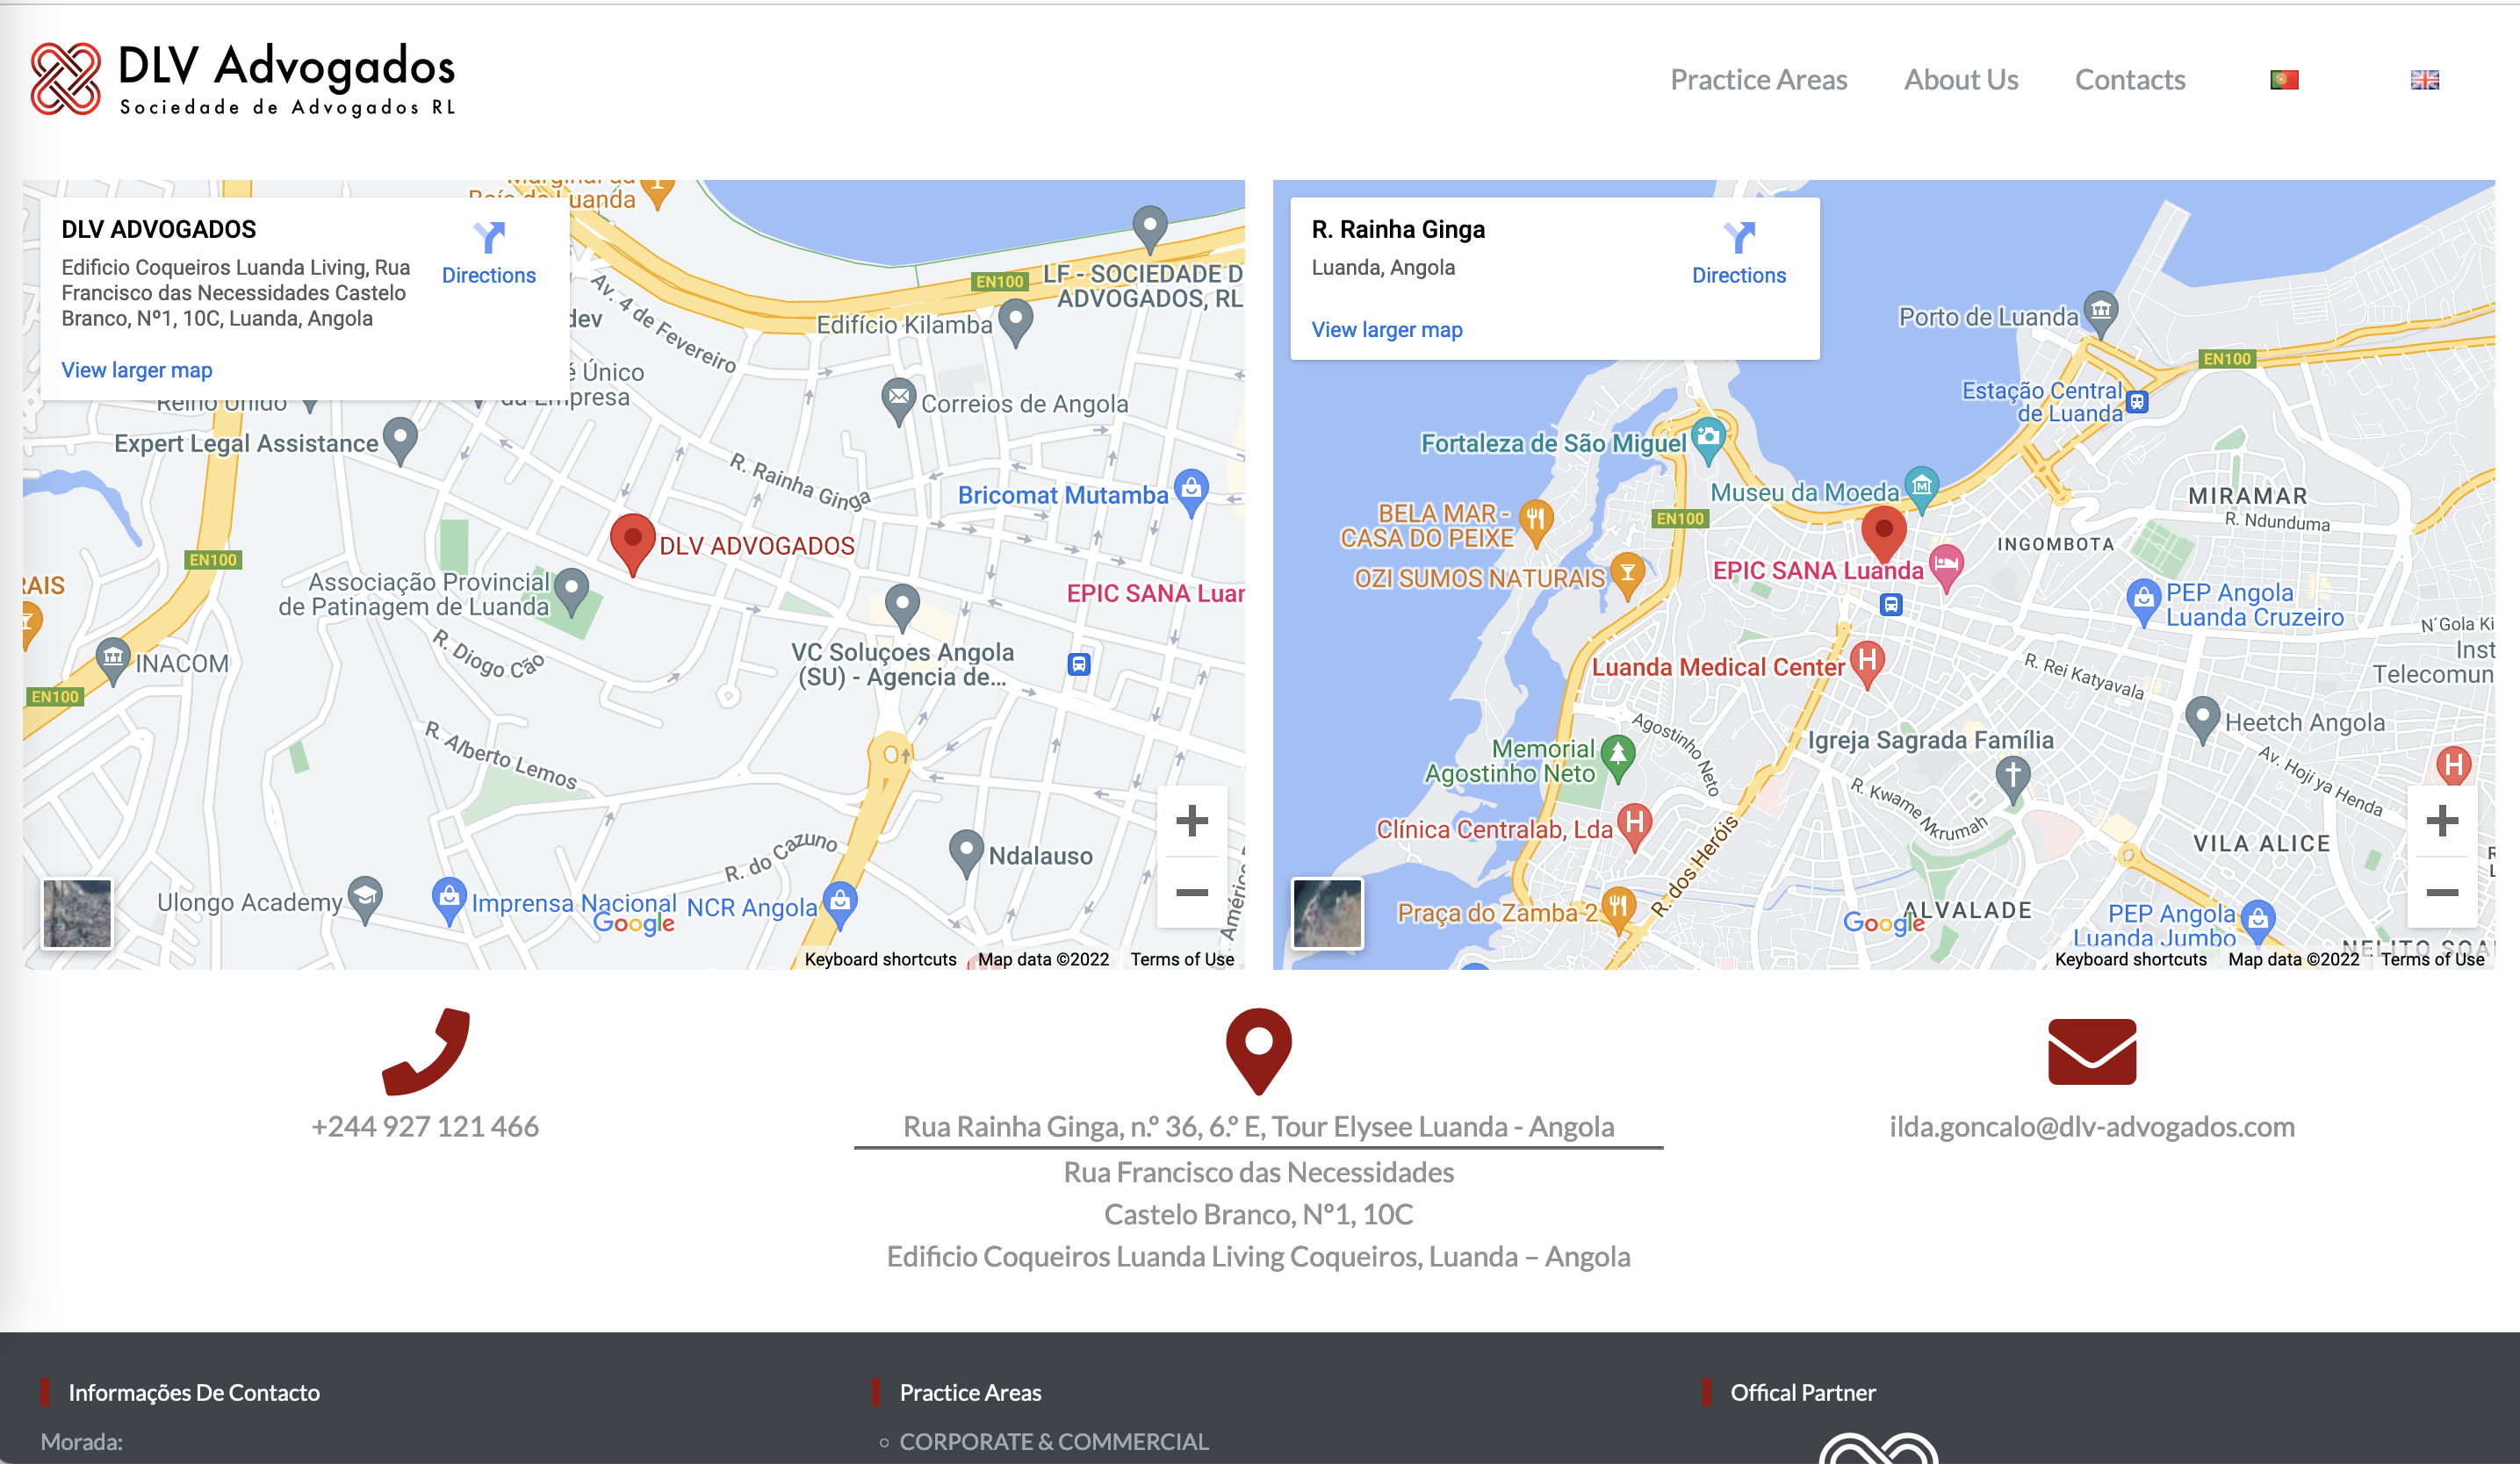
Task: Select the Bricomat Mutamba shop marker
Action: click(1190, 493)
